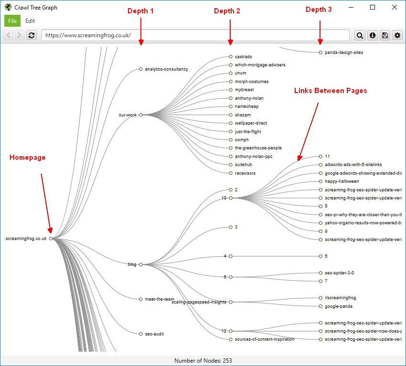Click the URL address field

tap(196, 35)
